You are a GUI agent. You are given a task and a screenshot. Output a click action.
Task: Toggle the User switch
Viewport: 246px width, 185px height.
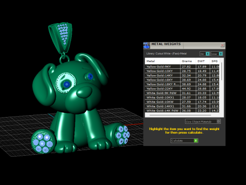[217, 54]
